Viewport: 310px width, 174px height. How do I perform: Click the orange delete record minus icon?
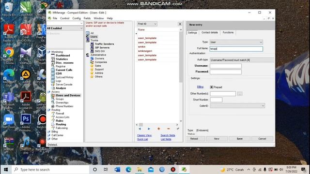click(x=169, y=129)
